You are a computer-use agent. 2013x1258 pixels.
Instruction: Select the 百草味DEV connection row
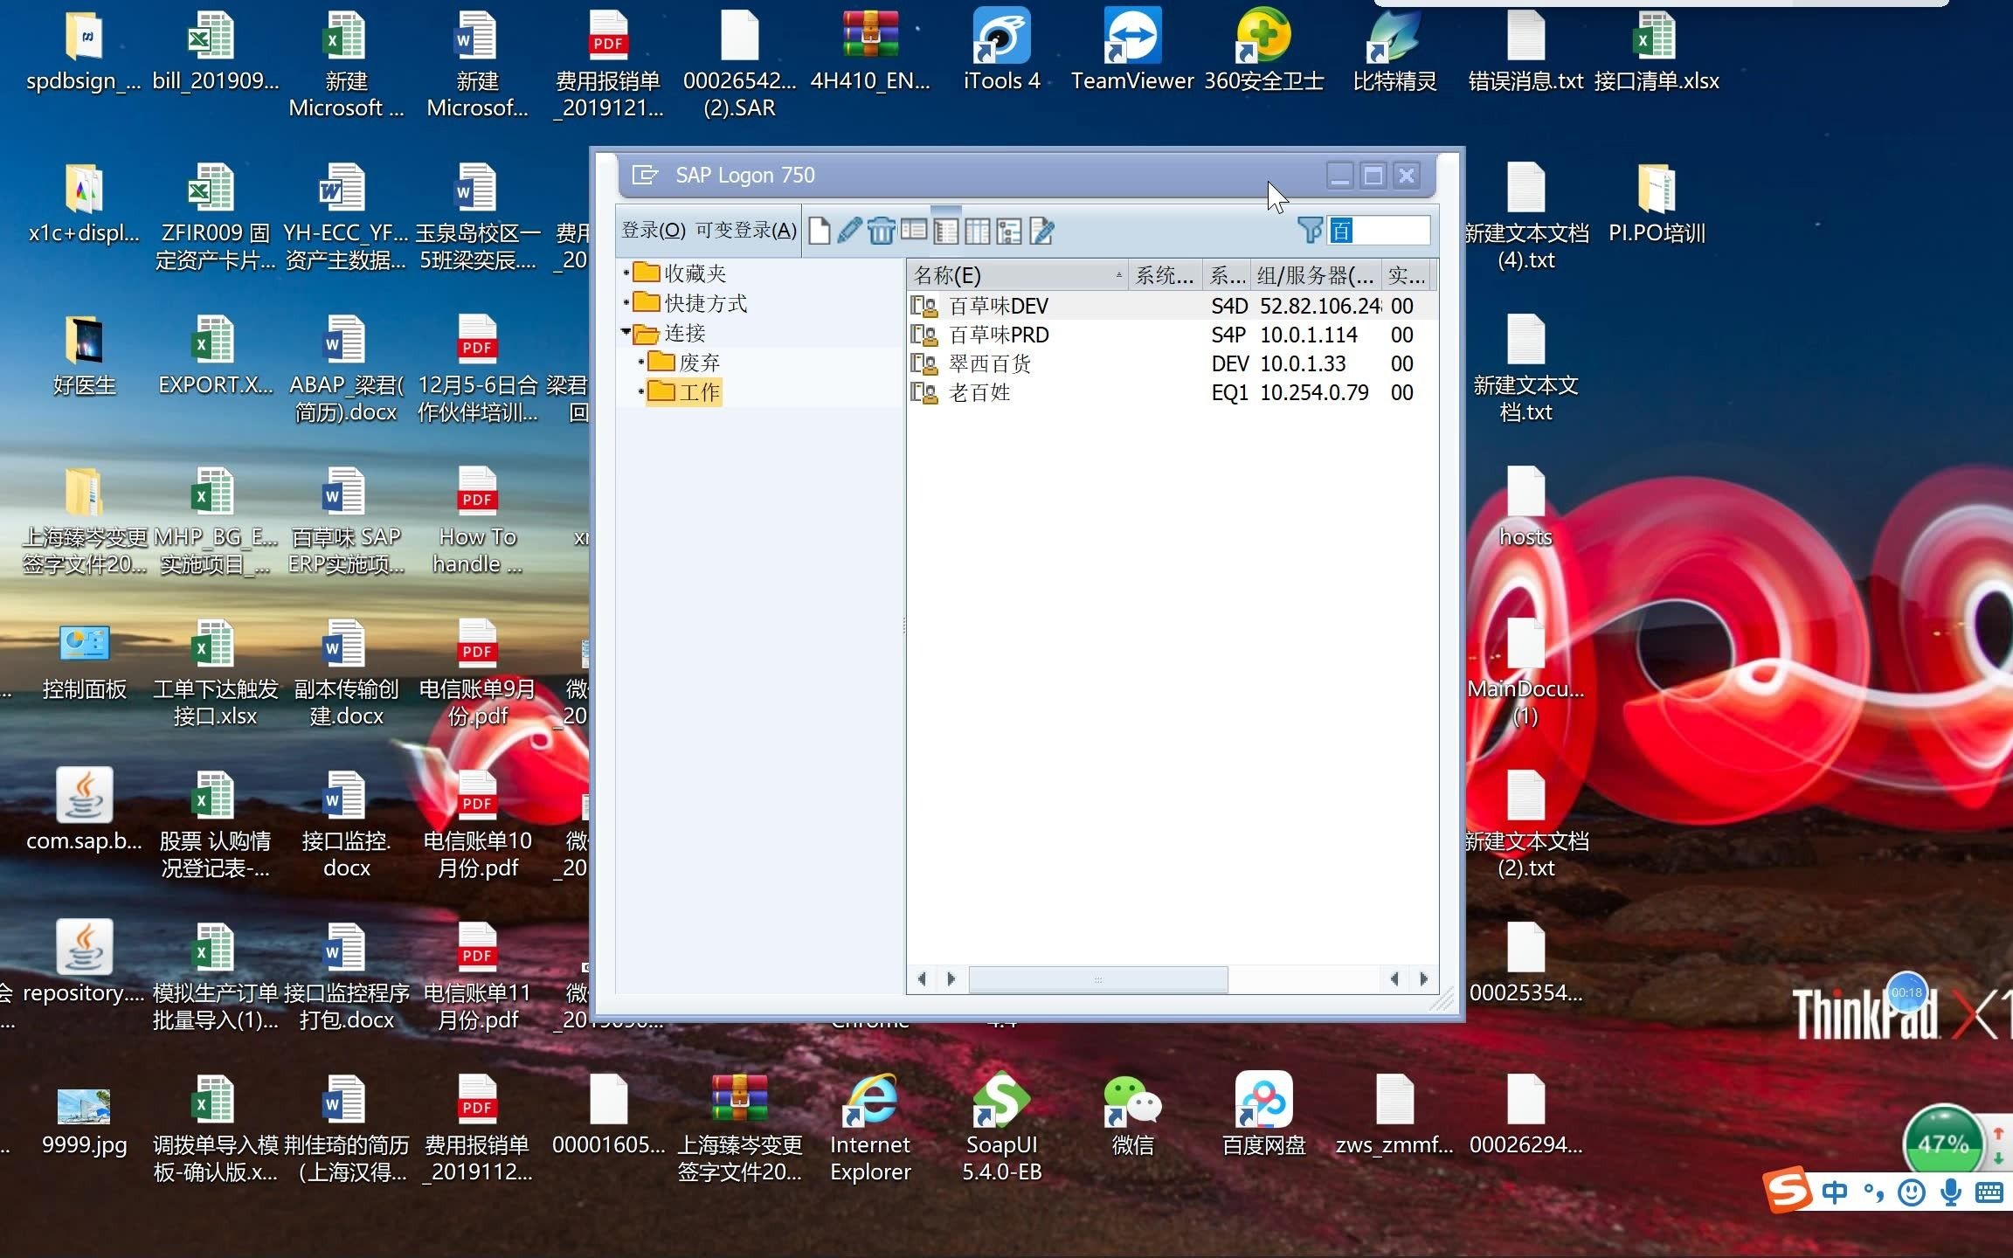coord(1171,306)
